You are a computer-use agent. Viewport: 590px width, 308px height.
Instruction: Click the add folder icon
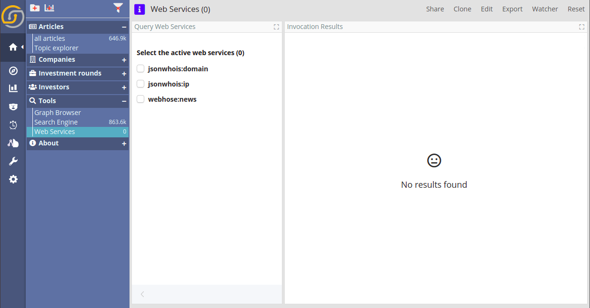click(35, 8)
